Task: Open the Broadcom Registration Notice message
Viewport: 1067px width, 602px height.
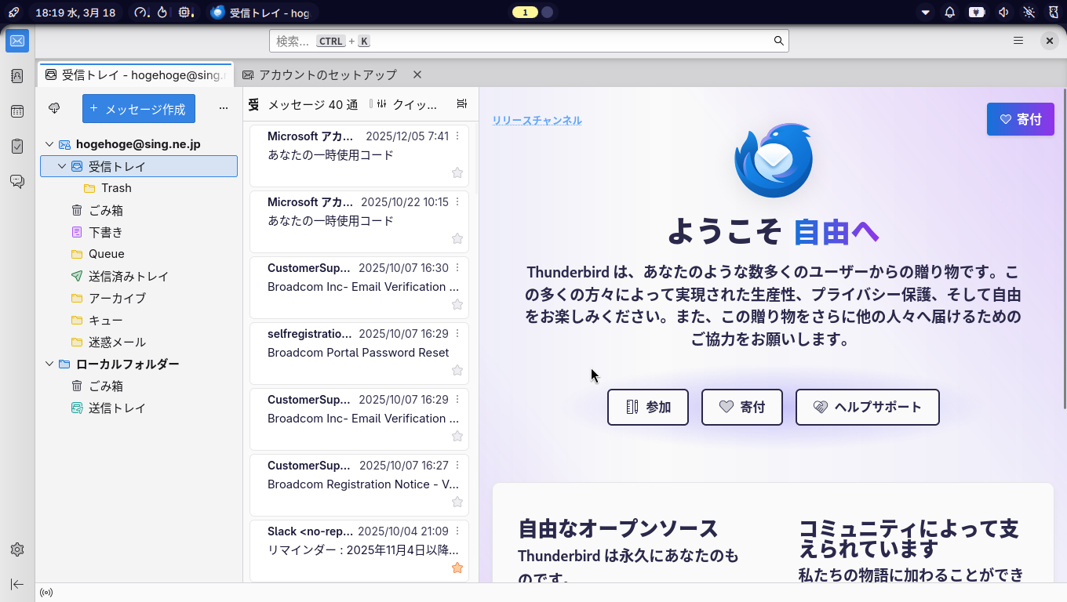Action: 359,485
